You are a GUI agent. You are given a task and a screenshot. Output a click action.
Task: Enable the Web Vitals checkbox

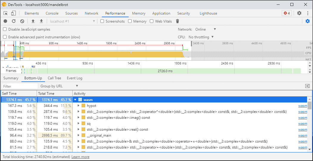click(x=152, y=21)
